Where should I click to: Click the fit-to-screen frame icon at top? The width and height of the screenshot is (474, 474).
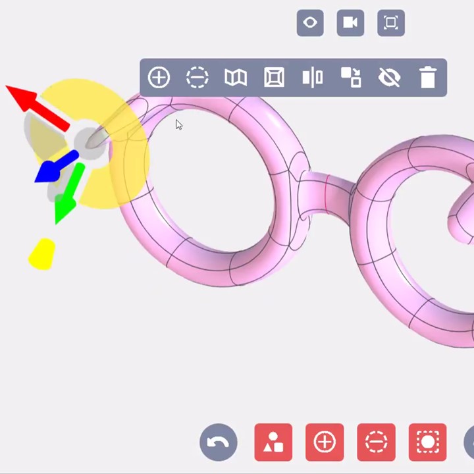pyautogui.click(x=391, y=23)
